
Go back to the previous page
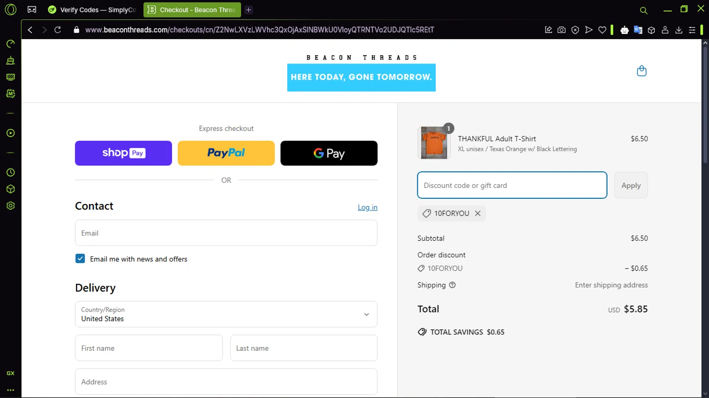pos(30,30)
